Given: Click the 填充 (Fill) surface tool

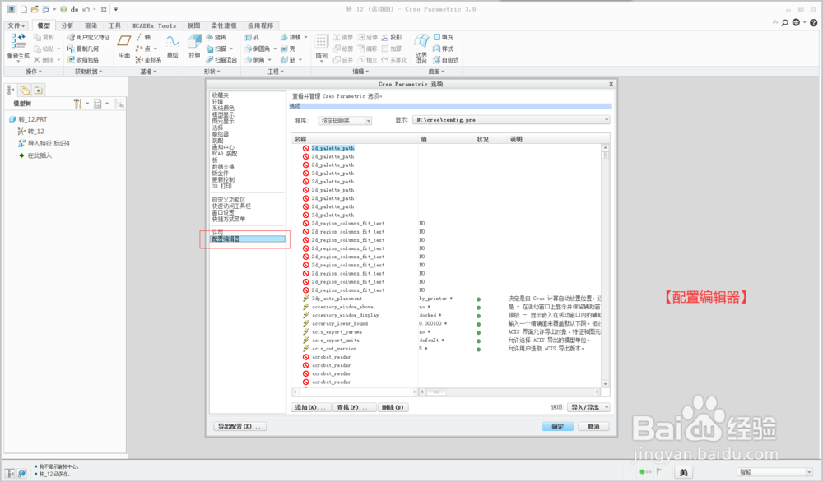Looking at the screenshot, I should click(443, 37).
